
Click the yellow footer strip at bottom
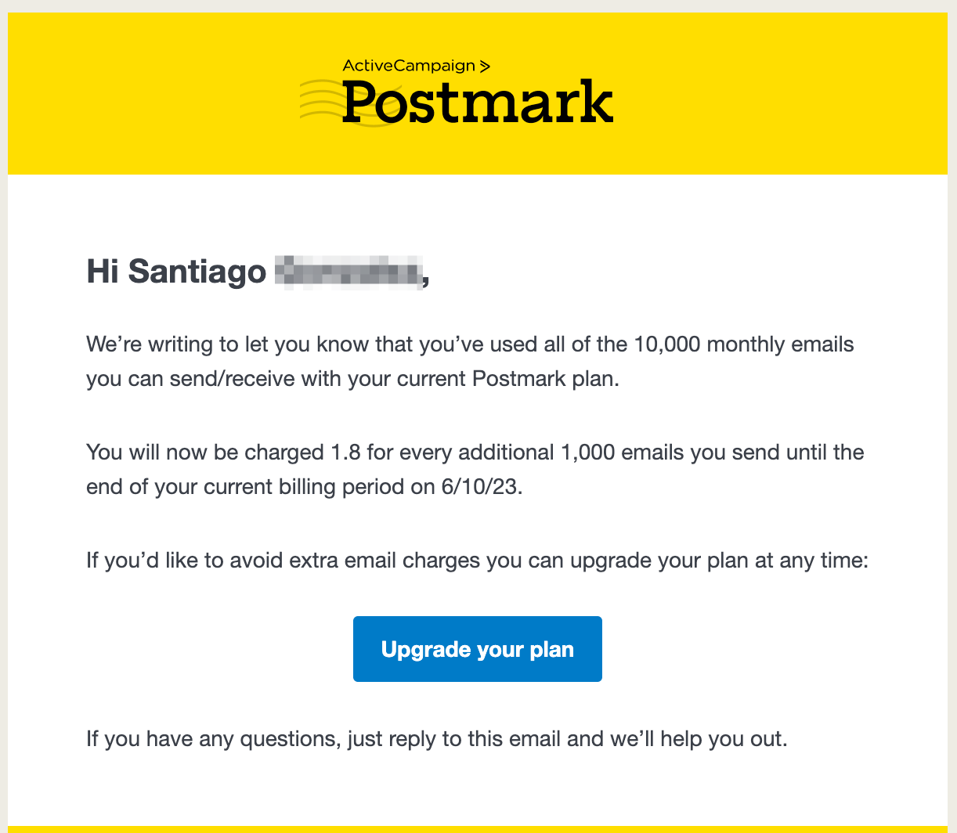(x=477, y=828)
